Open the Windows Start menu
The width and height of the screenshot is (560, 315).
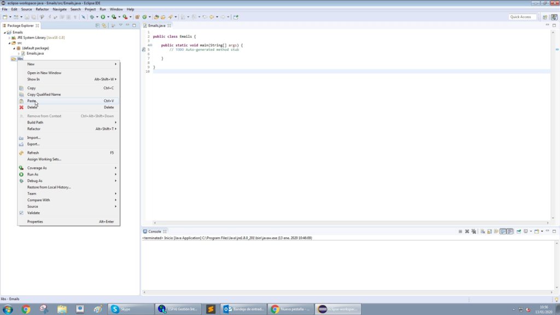pos(7,309)
